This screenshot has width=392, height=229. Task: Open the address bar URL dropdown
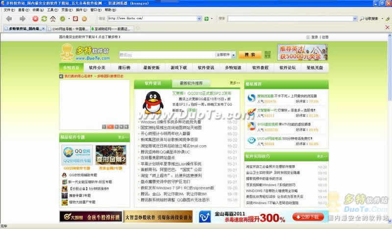(x=197, y=19)
